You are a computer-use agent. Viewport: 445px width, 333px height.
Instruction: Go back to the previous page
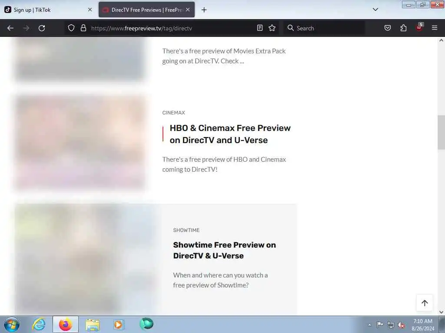pos(10,28)
